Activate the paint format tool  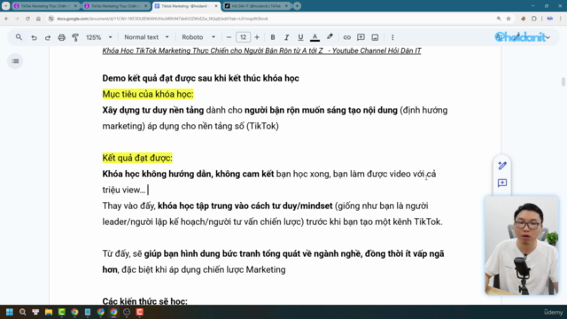click(x=75, y=37)
